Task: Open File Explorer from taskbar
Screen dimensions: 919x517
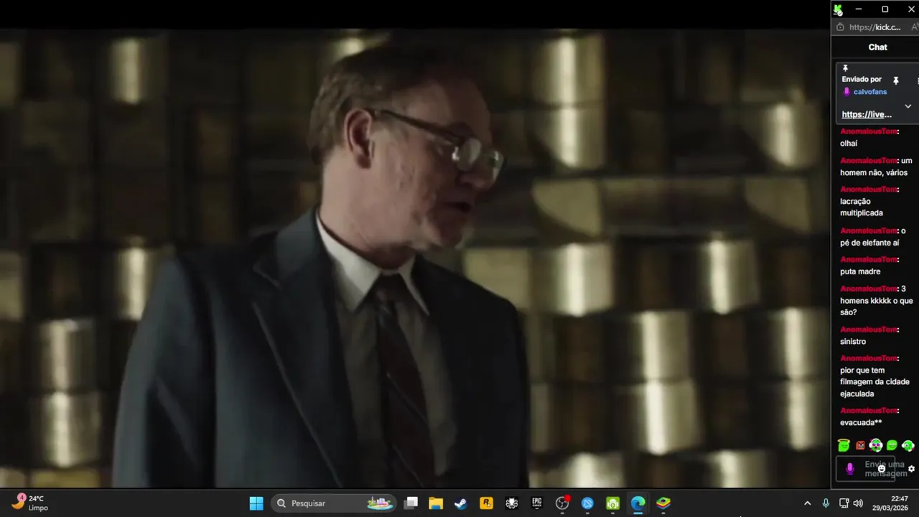Action: point(436,503)
